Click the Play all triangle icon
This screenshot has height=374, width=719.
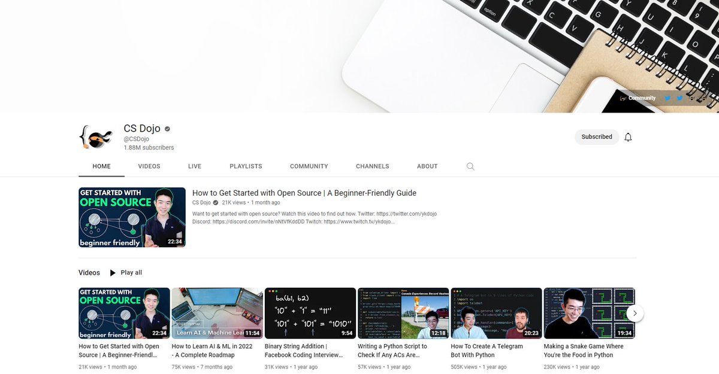coord(112,272)
